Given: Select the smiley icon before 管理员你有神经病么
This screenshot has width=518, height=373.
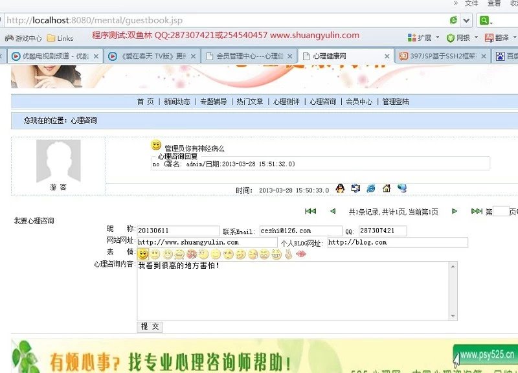Looking at the screenshot, I should point(156,144).
